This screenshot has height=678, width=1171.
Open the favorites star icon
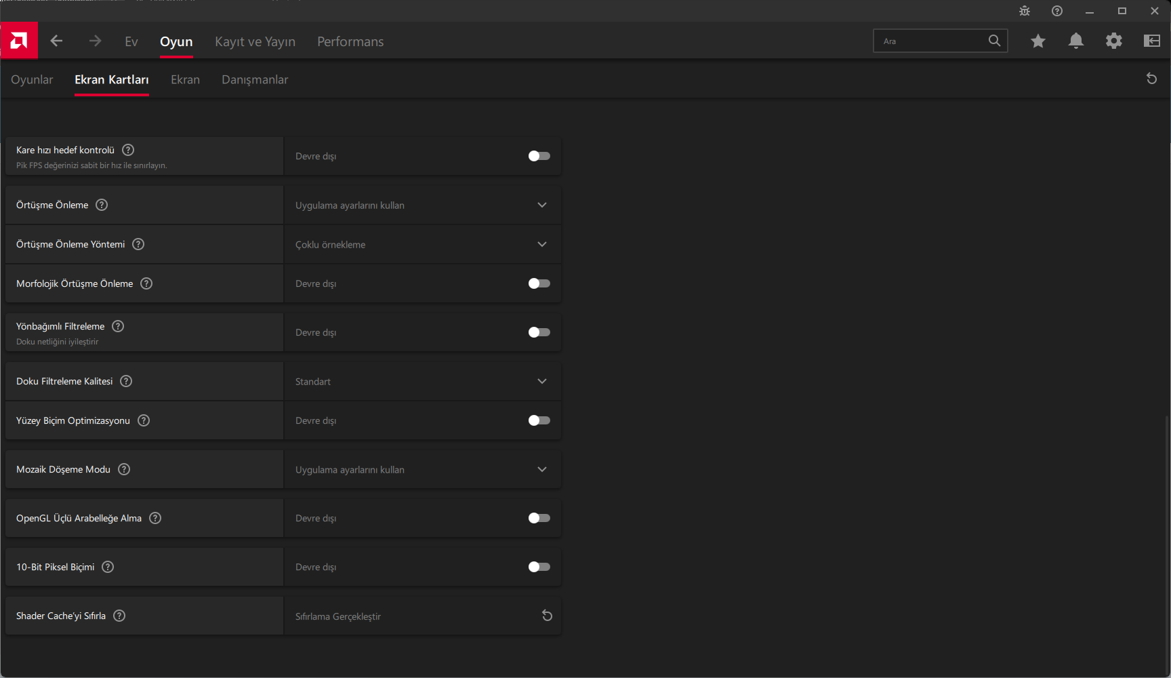[1038, 41]
